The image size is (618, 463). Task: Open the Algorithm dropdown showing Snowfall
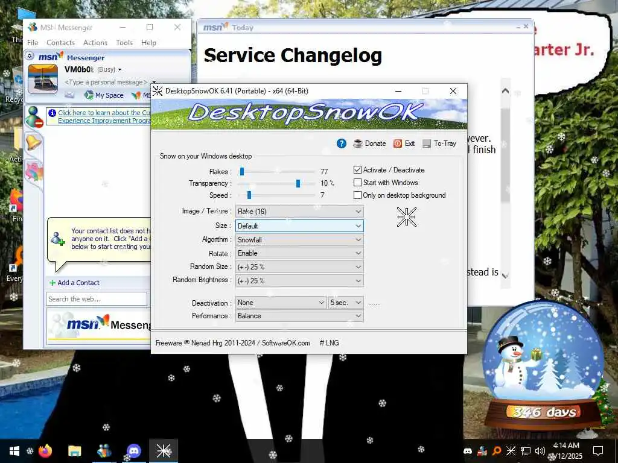point(299,240)
